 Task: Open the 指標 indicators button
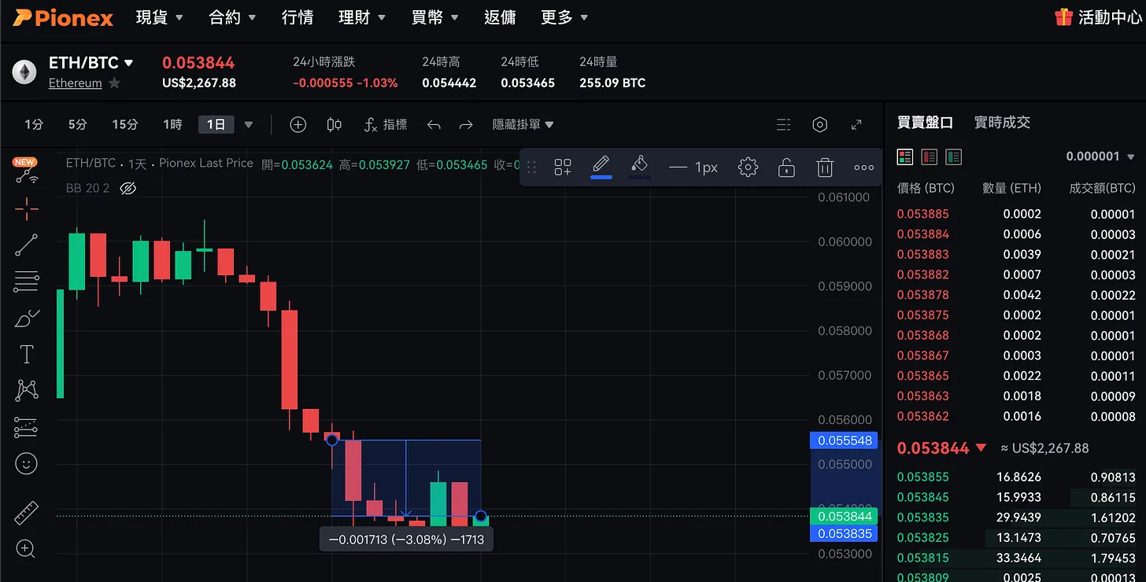(386, 124)
